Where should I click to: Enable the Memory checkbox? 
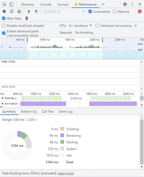(115, 11)
